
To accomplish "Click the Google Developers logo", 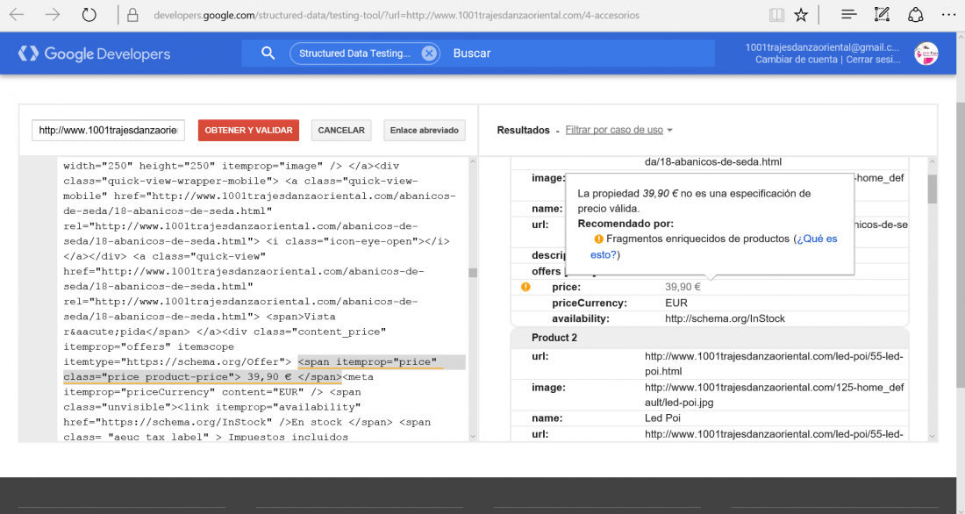I will coord(94,54).
